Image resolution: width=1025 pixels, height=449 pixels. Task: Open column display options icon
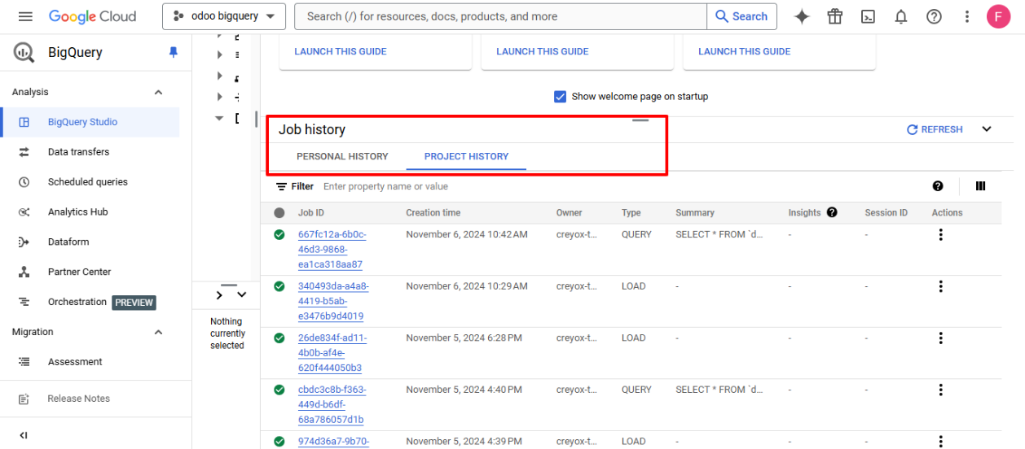(980, 186)
